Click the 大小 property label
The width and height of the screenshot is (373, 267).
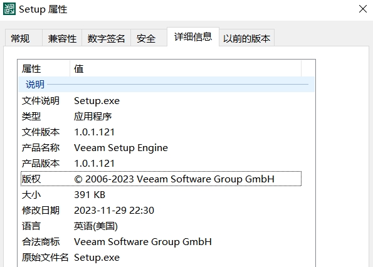[31, 195]
